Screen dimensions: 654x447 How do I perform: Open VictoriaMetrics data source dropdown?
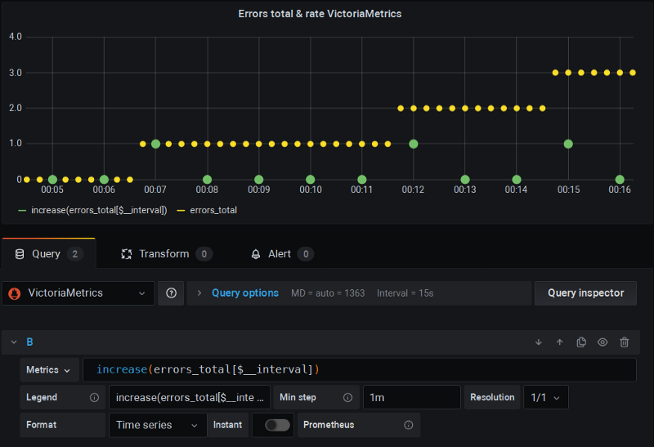pyautogui.click(x=78, y=293)
